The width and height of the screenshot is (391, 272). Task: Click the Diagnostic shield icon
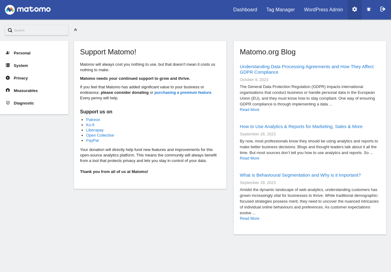pos(8,103)
